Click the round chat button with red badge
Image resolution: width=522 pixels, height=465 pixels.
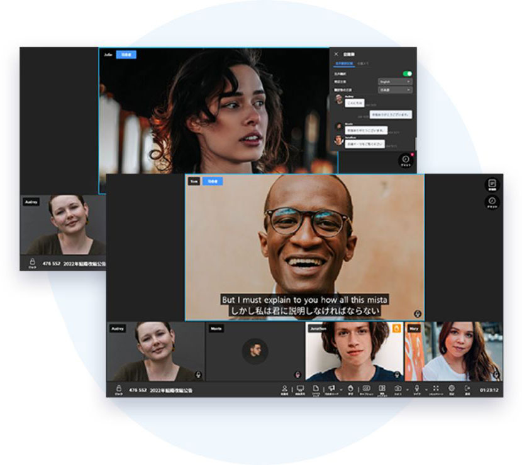(406, 160)
